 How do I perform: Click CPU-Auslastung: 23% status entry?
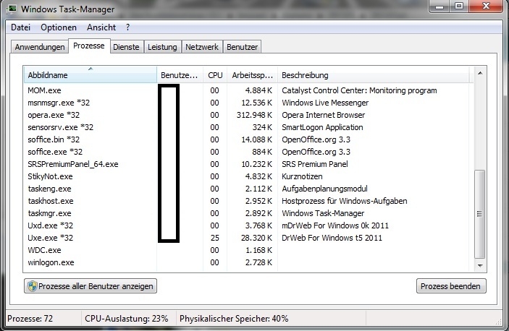(x=127, y=319)
